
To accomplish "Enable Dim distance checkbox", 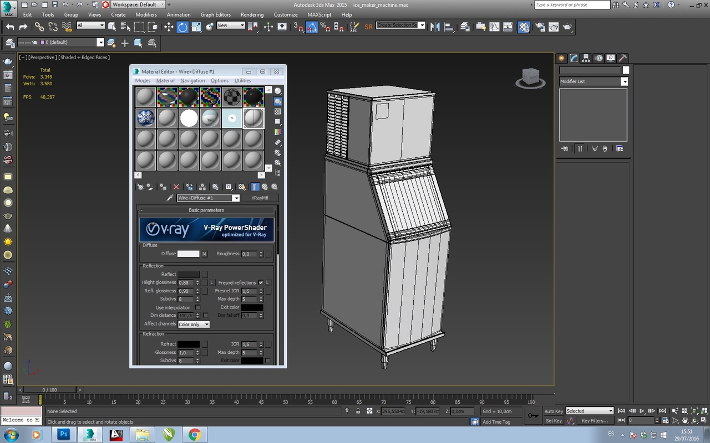I will tap(205, 316).
